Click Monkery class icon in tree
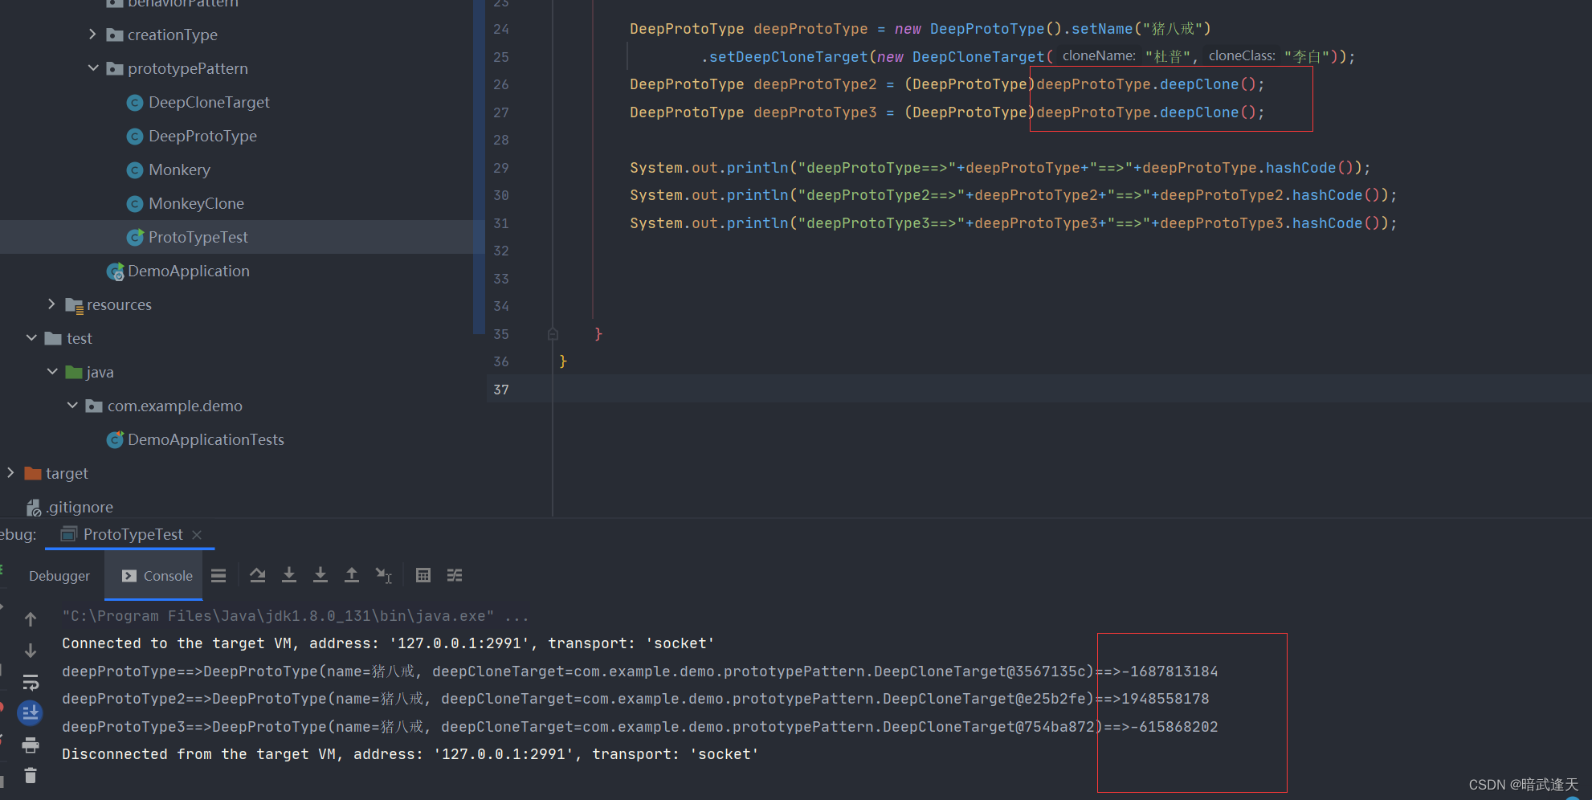 (135, 170)
